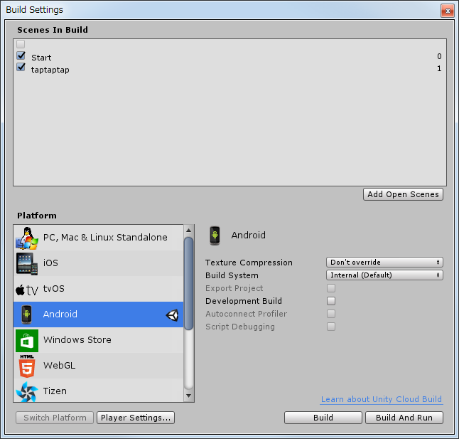Click the Android icon in settings header
Image resolution: width=459 pixels, height=439 pixels.
(215, 236)
